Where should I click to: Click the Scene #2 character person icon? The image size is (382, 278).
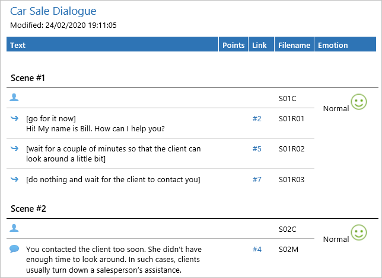14,228
